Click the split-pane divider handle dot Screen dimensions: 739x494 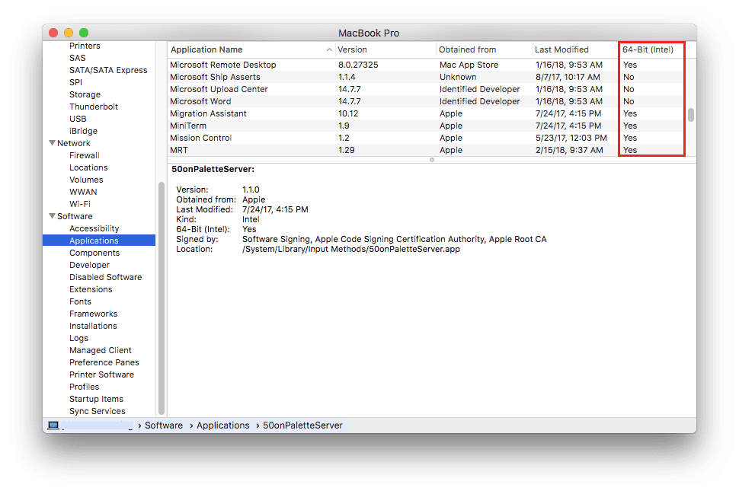point(432,160)
